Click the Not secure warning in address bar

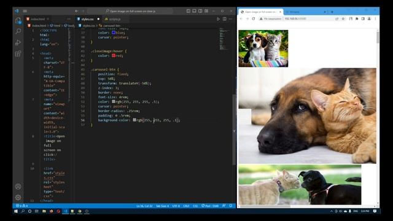pos(270,19)
